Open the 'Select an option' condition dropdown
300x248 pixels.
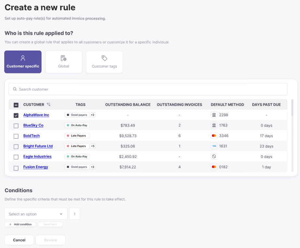(36, 214)
